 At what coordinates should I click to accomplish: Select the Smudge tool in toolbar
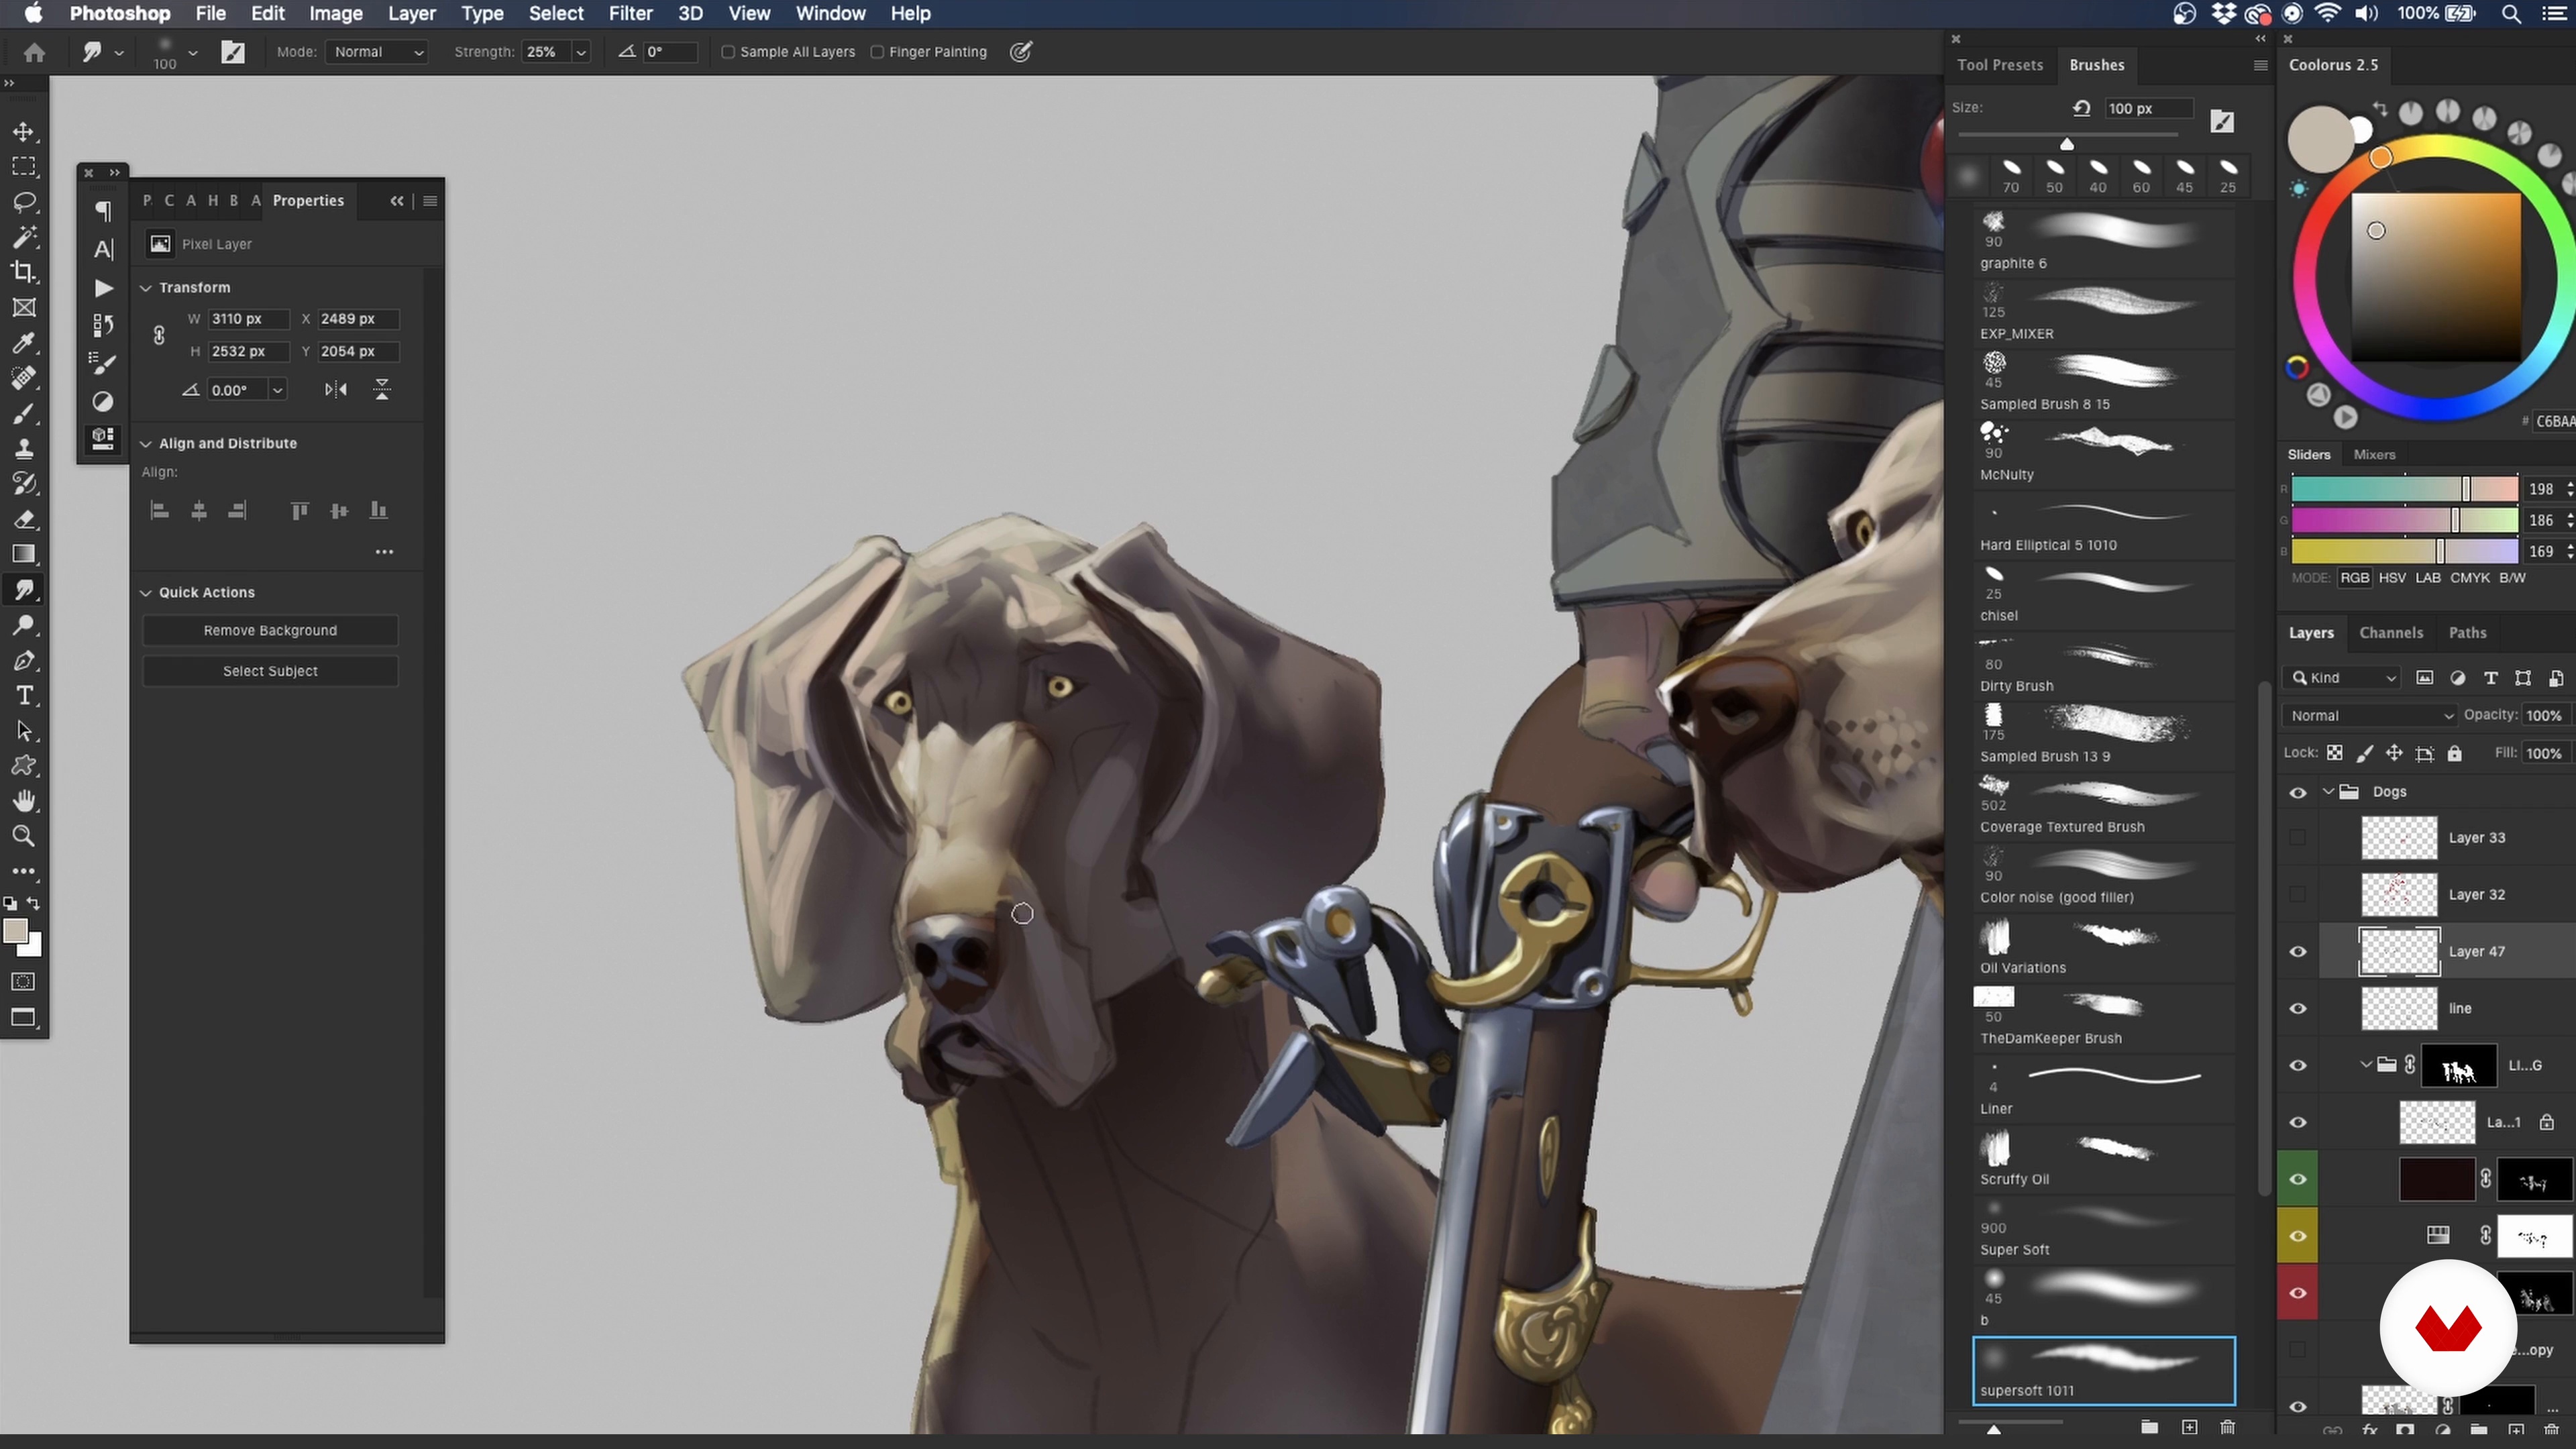[x=24, y=590]
